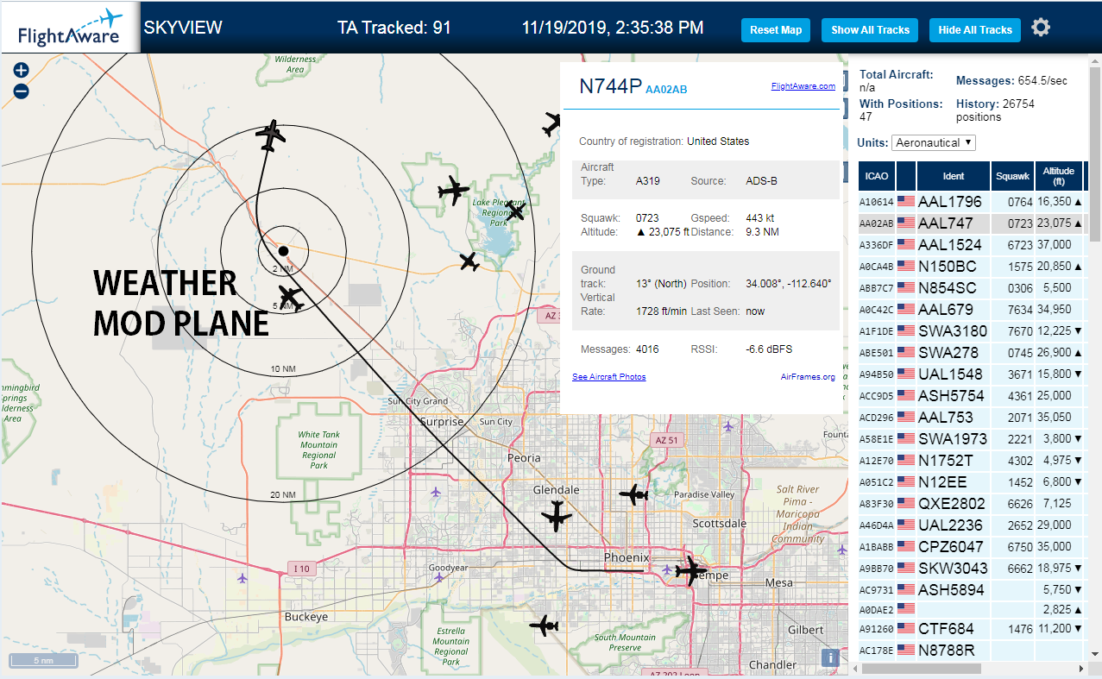Sort the table by the Squawk column
The width and height of the screenshot is (1102, 679).
tap(1012, 176)
